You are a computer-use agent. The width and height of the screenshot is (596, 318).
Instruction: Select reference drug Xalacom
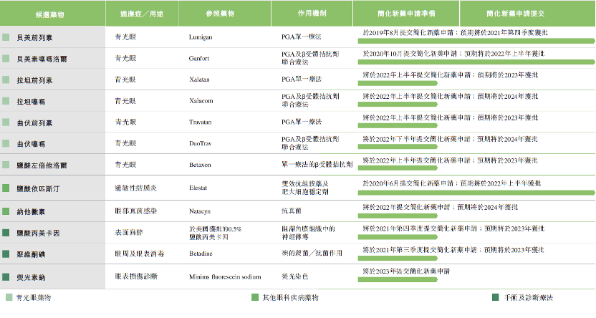[201, 101]
